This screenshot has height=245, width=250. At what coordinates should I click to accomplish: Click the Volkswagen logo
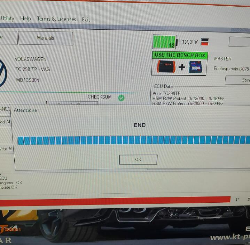point(2,73)
